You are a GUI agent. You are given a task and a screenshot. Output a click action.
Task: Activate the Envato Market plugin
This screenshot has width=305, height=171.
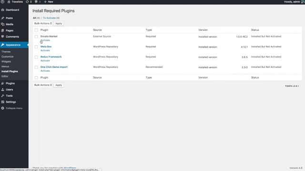tap(45, 40)
